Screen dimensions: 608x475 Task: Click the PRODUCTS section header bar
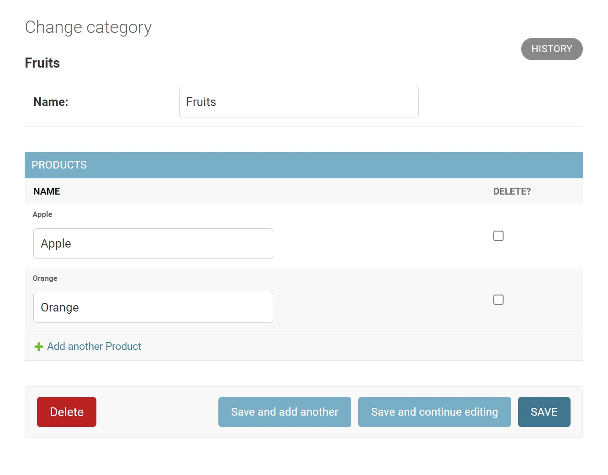coord(303,165)
